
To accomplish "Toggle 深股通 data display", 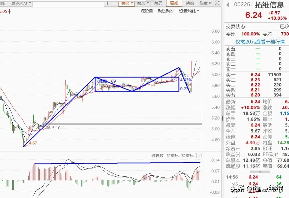I will (x=147, y=11).
